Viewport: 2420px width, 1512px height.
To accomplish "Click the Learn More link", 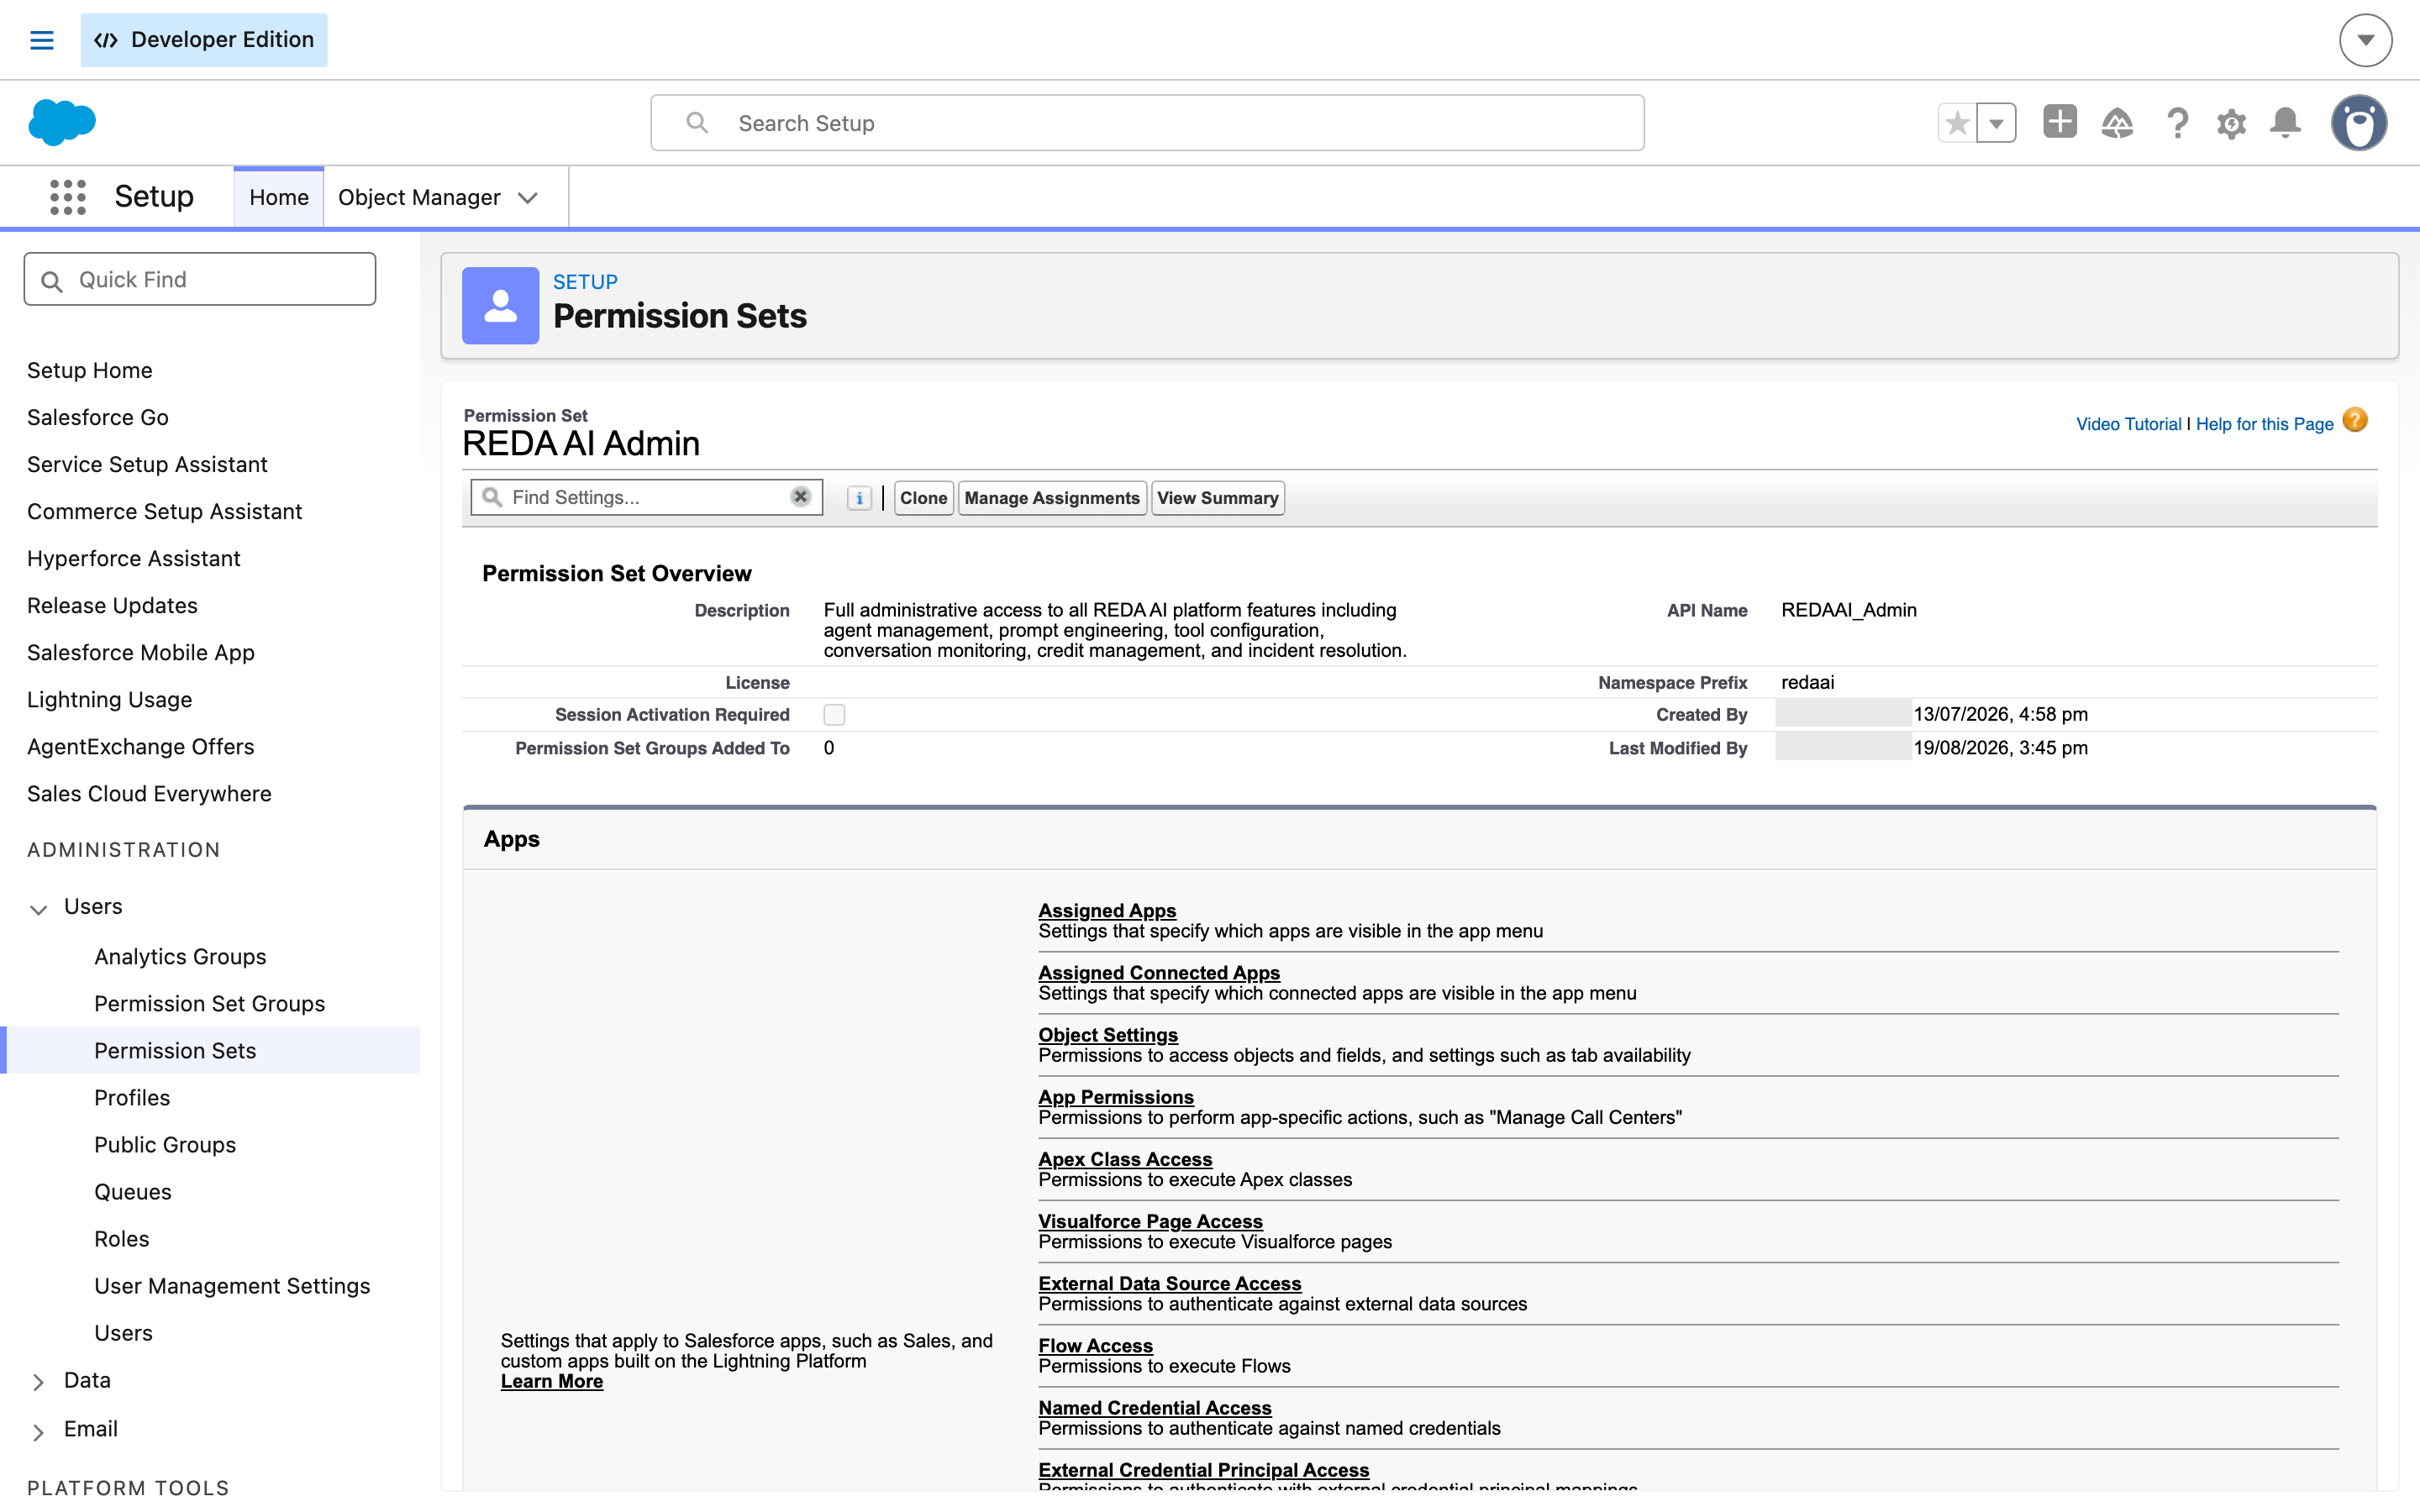I will click(552, 1381).
